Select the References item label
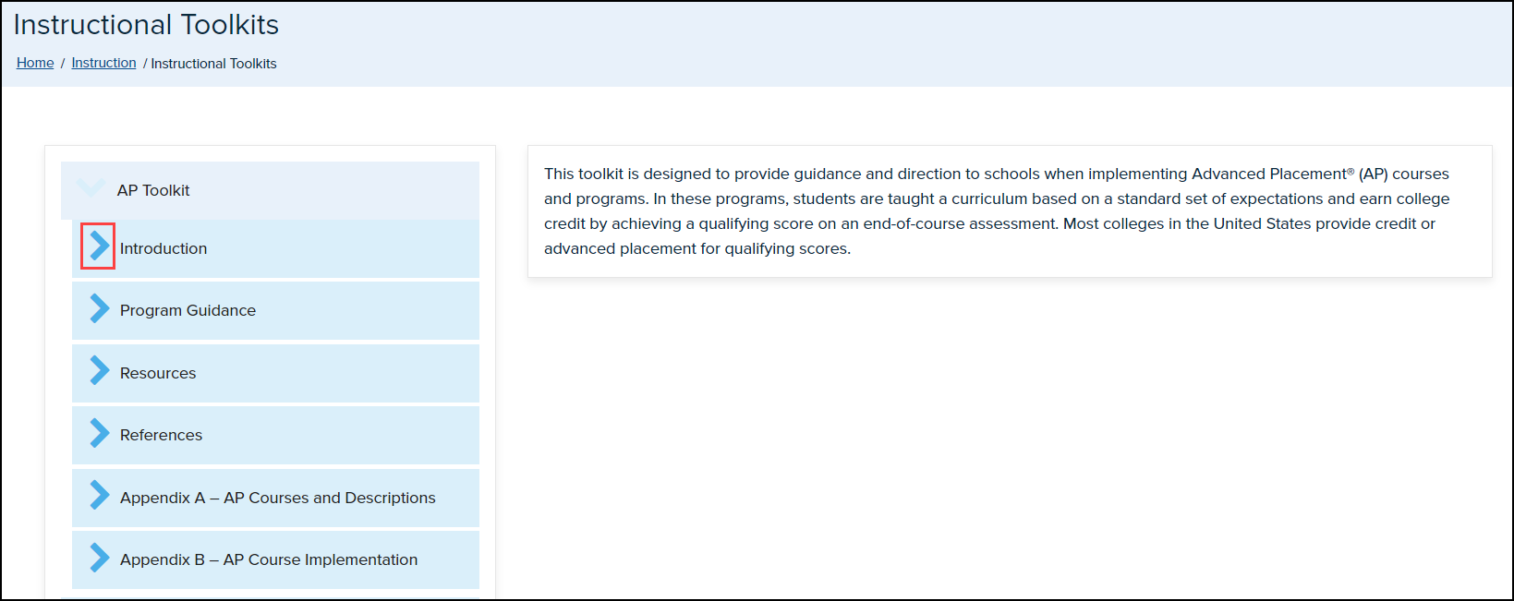Viewport: 1514px width, 601px height. coord(161,435)
